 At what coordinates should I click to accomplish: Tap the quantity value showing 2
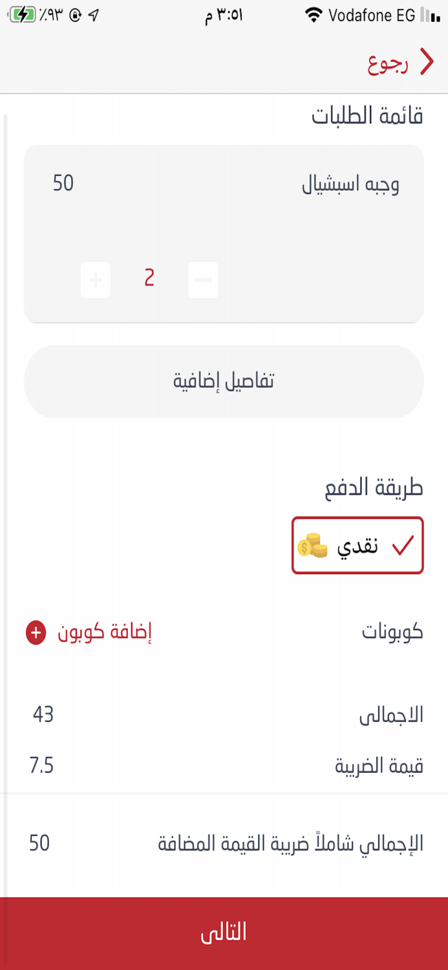coord(149,279)
